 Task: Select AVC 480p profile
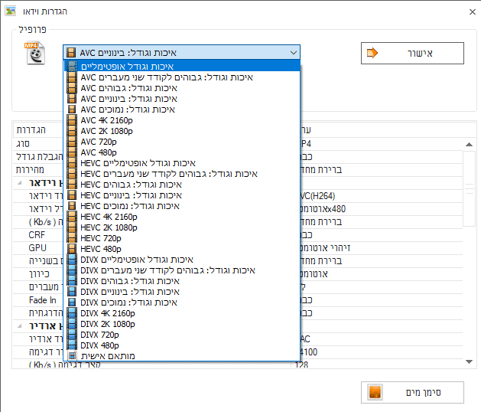click(181, 152)
